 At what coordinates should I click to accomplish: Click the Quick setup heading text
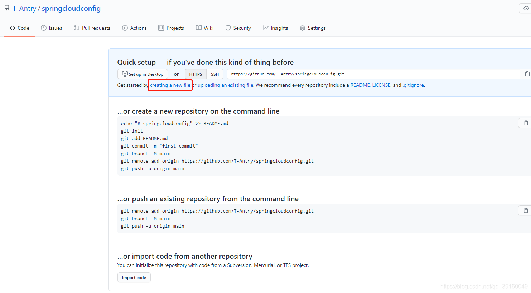click(206, 62)
